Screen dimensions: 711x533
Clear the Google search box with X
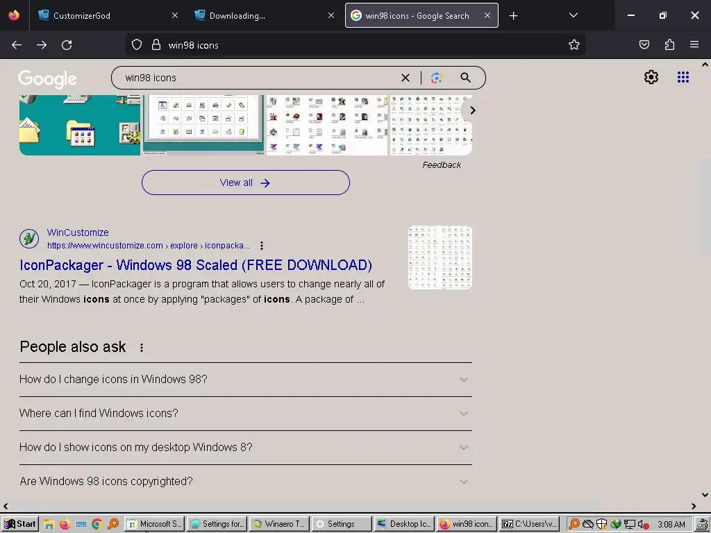tap(405, 78)
